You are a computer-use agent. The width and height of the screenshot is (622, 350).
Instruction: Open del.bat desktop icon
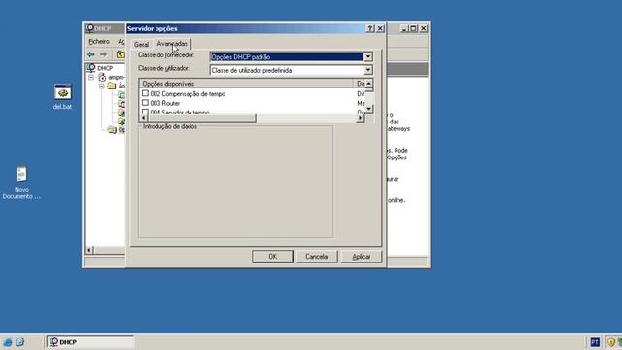[62, 92]
